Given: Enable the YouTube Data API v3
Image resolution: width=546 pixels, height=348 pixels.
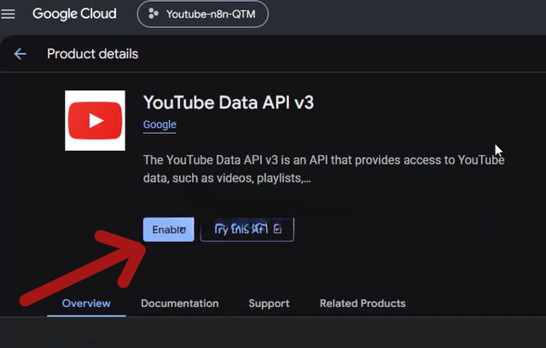Looking at the screenshot, I should click(x=169, y=229).
